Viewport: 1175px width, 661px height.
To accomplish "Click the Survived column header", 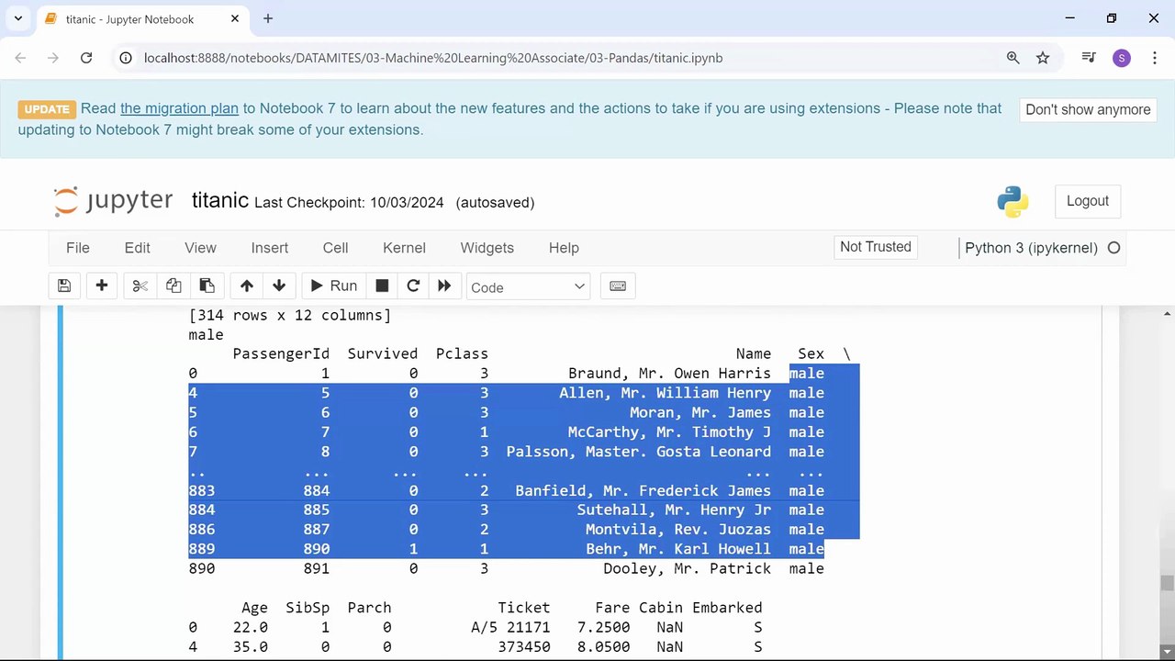I will coord(383,354).
